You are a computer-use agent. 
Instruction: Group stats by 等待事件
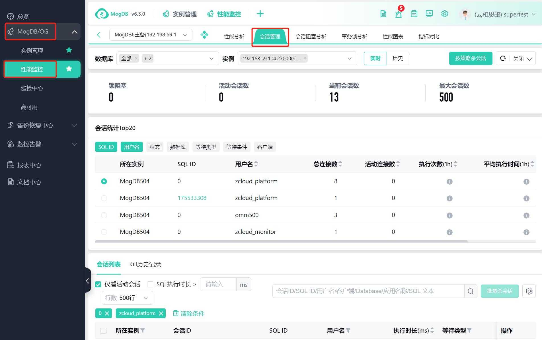[237, 147]
